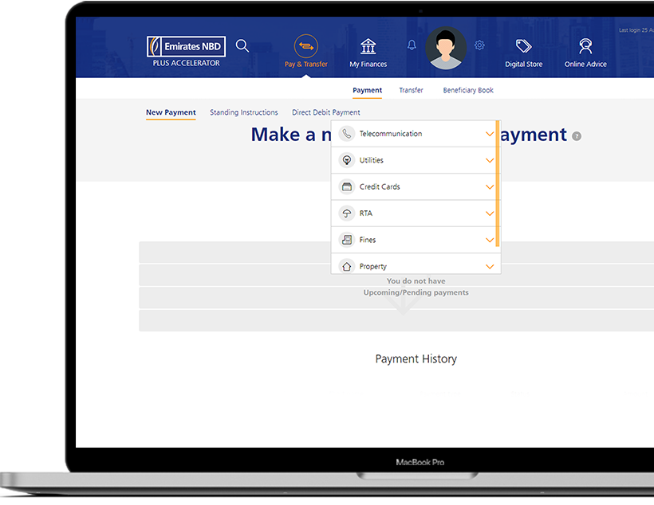The height and width of the screenshot is (505, 654).
Task: Click the telephone icon beside Telecommunication
Action: [347, 133]
